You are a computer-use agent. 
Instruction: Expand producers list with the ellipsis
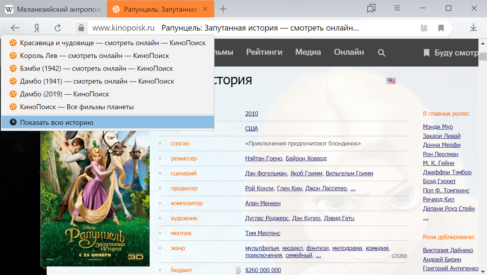click(353, 189)
